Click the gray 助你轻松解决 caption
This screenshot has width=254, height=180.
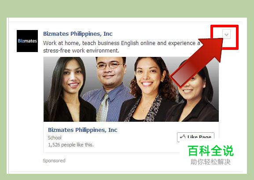[x=210, y=161]
